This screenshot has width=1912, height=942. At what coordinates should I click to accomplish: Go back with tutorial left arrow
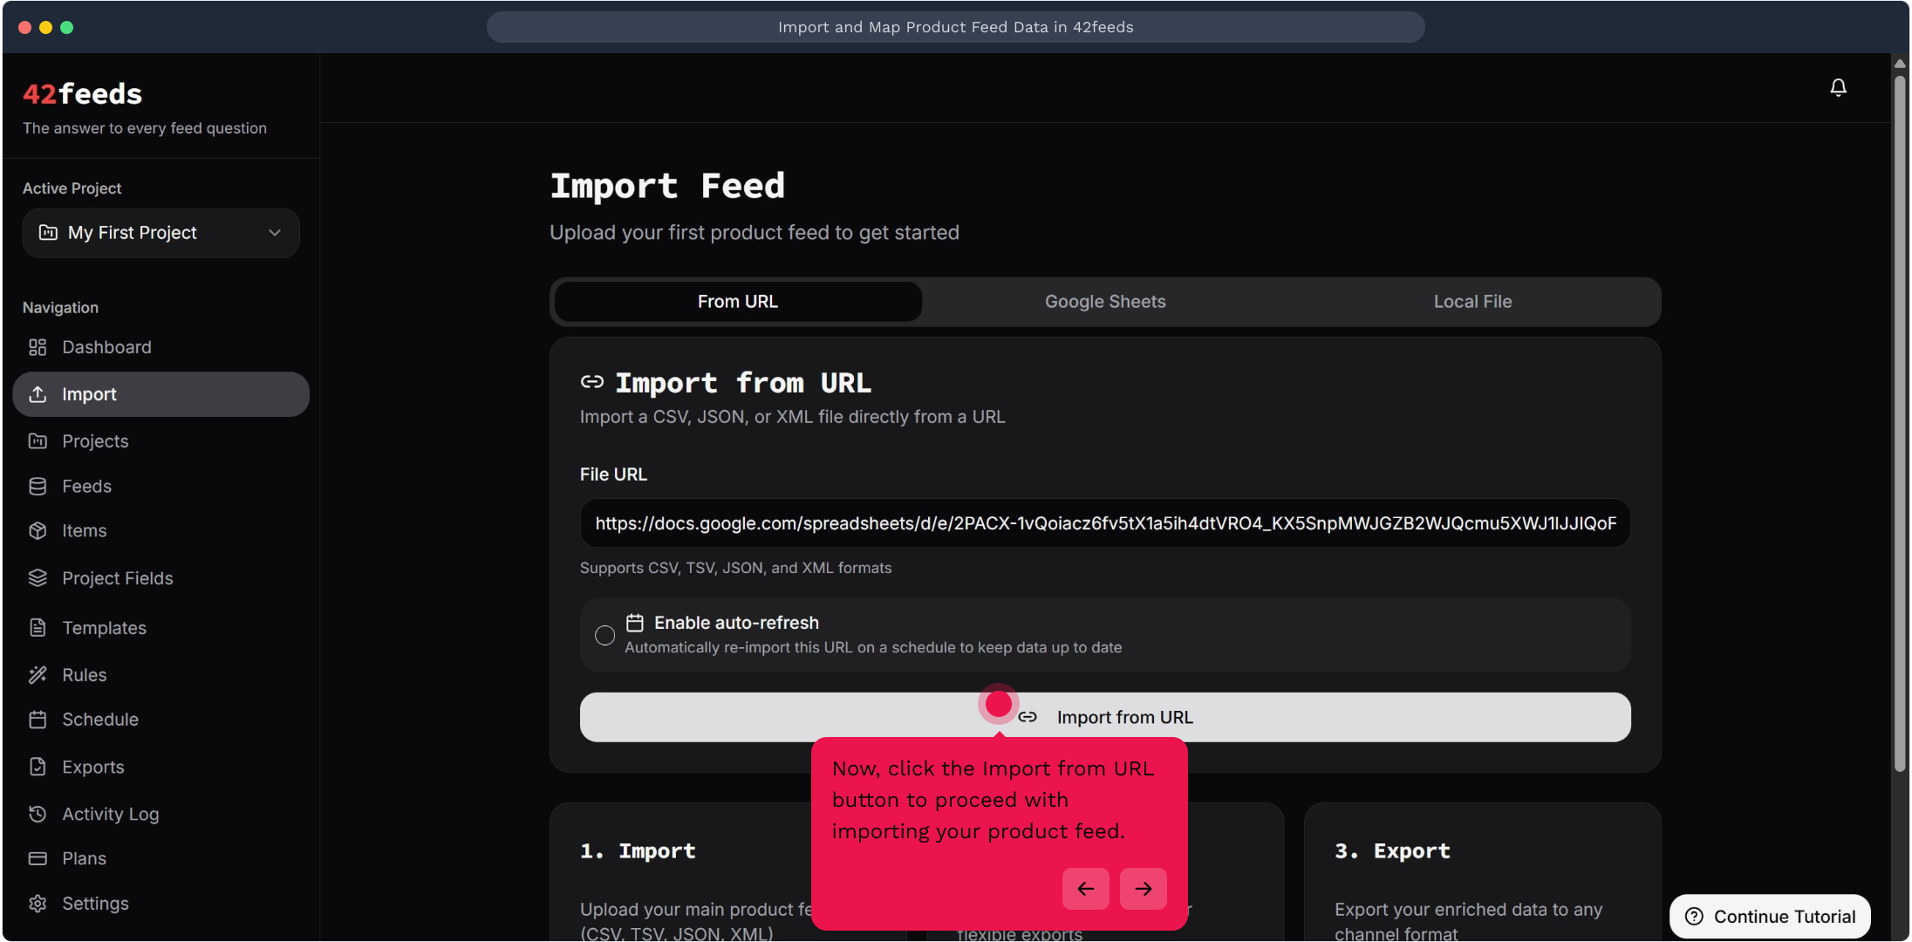pyautogui.click(x=1085, y=888)
